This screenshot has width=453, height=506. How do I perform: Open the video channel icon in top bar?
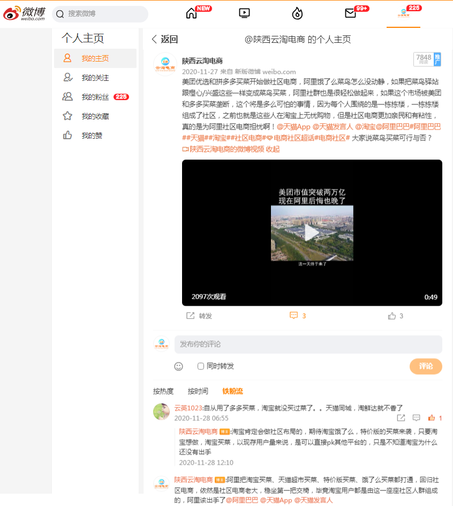pyautogui.click(x=244, y=13)
